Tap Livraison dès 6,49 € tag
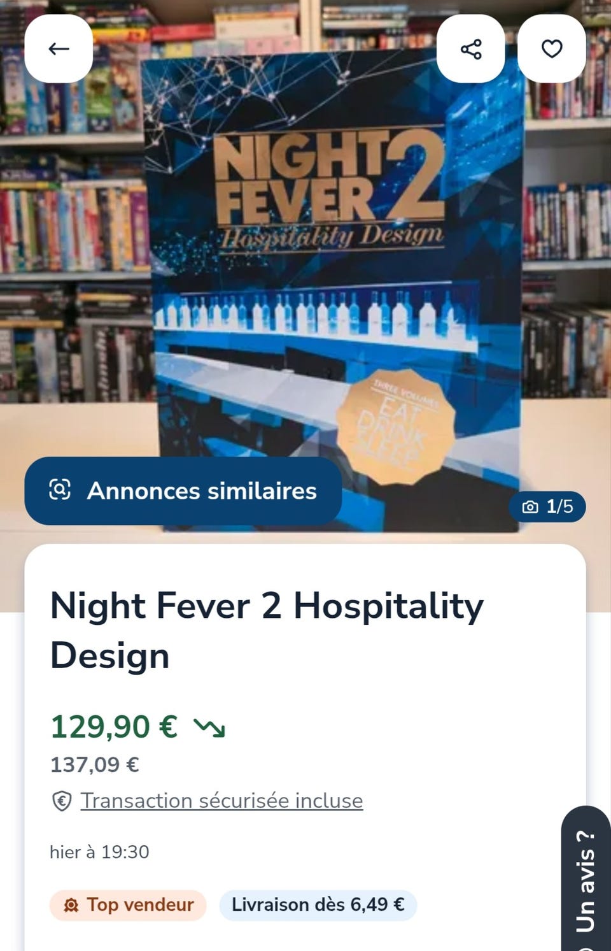611x951 pixels. [318, 905]
